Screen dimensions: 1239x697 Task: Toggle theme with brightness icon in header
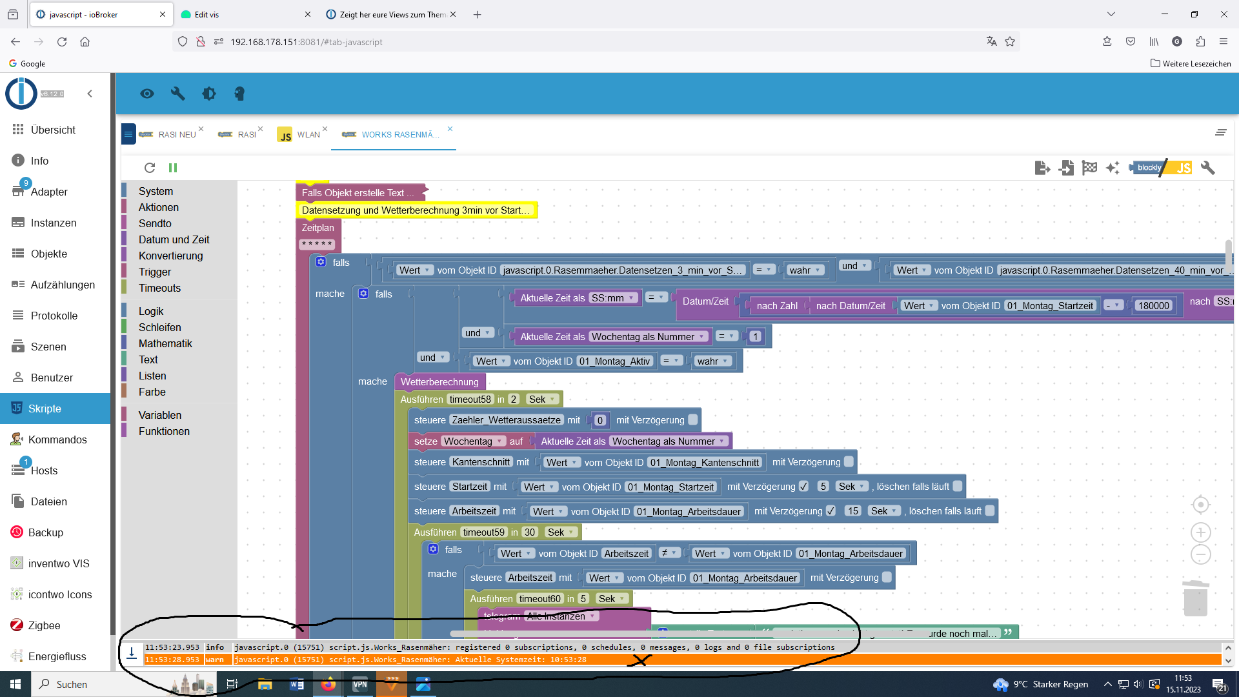(x=208, y=94)
